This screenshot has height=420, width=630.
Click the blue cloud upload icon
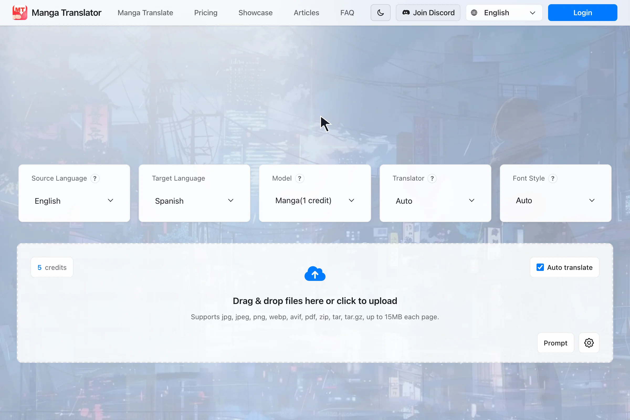click(315, 274)
